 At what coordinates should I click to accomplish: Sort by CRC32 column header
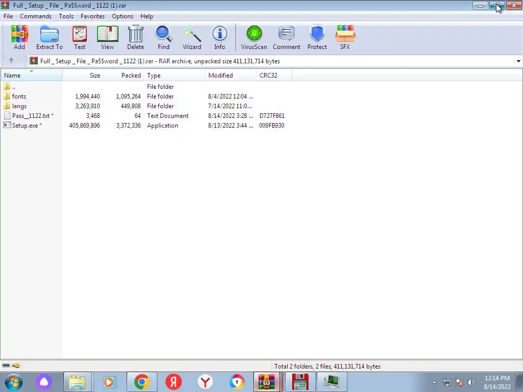coord(274,76)
